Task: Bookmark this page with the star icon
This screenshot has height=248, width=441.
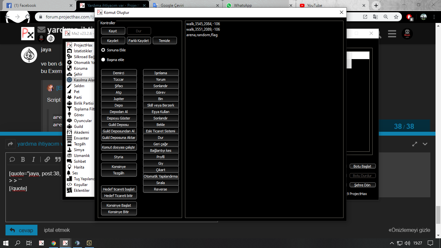Action: (x=396, y=17)
